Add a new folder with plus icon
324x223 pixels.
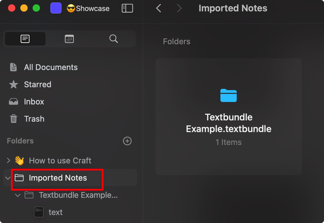tap(127, 141)
